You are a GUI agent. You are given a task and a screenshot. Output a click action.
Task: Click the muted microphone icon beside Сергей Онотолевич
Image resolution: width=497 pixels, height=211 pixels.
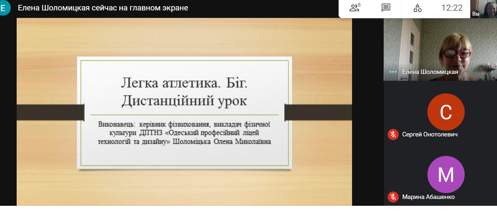click(393, 134)
